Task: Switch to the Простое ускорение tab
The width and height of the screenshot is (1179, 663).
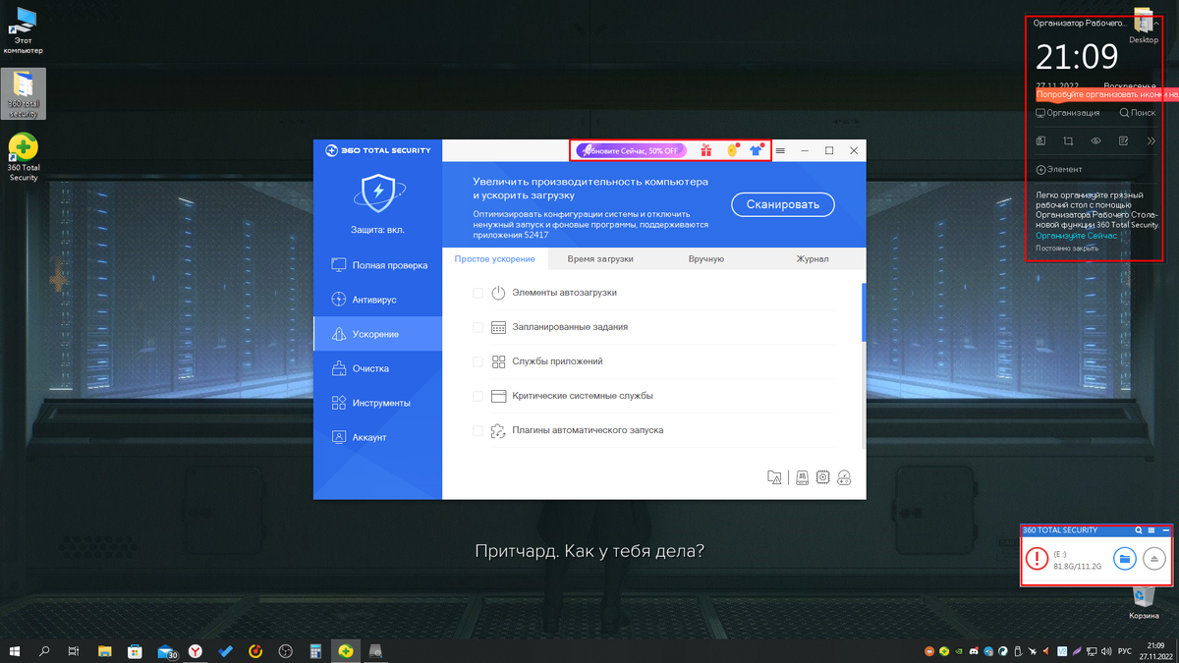Action: click(495, 258)
